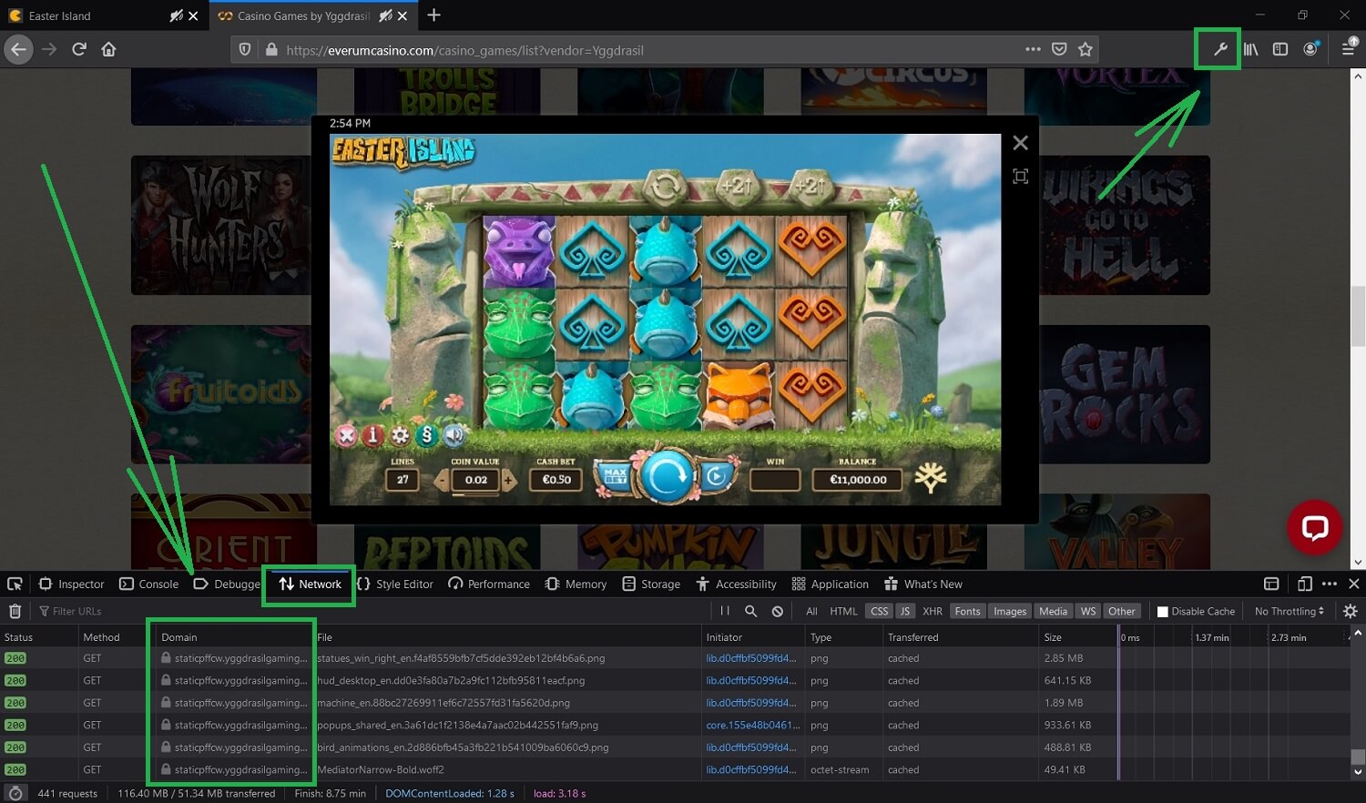Toggle the Media request filter

[x=1053, y=611]
